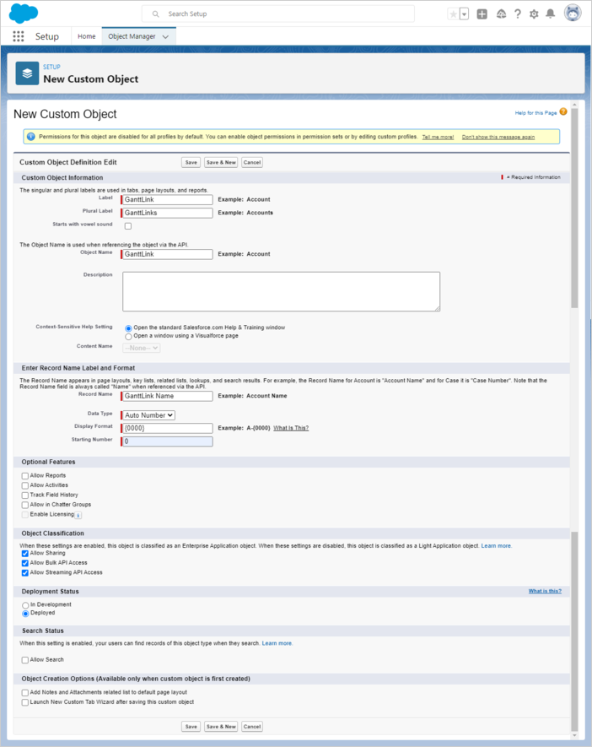
Task: Open the Data Type dropdown
Action: [148, 415]
